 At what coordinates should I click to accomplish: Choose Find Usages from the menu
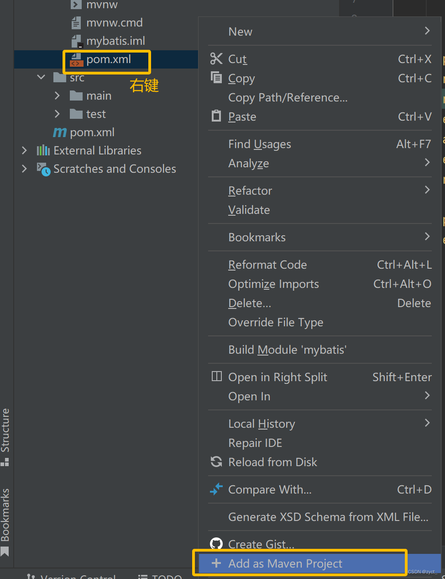tap(260, 144)
